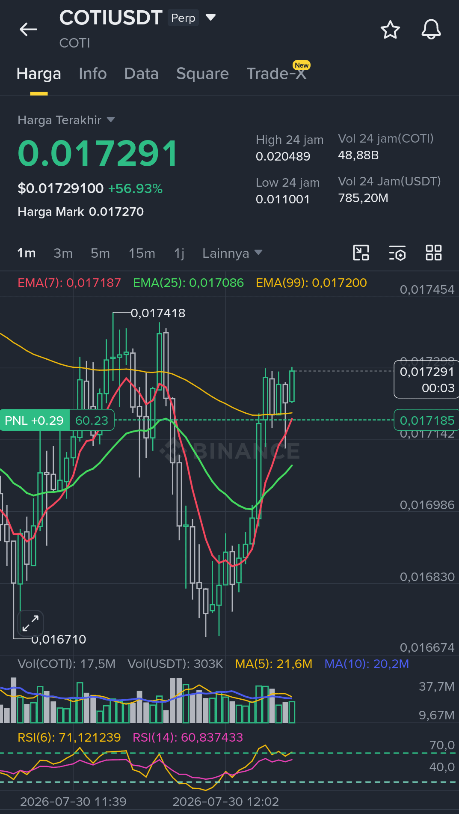The width and height of the screenshot is (459, 814).
Task: Tap the PNL +0.29 position label
Action: point(34,420)
